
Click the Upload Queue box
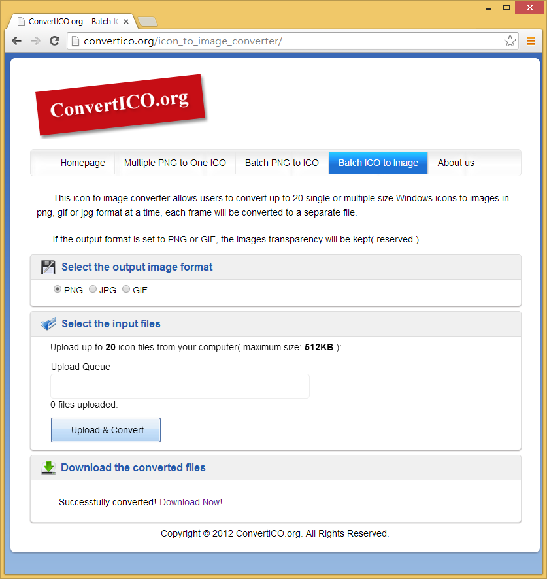pyautogui.click(x=180, y=386)
